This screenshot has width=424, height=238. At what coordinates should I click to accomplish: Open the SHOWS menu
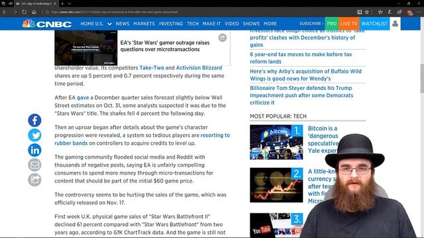(x=251, y=24)
